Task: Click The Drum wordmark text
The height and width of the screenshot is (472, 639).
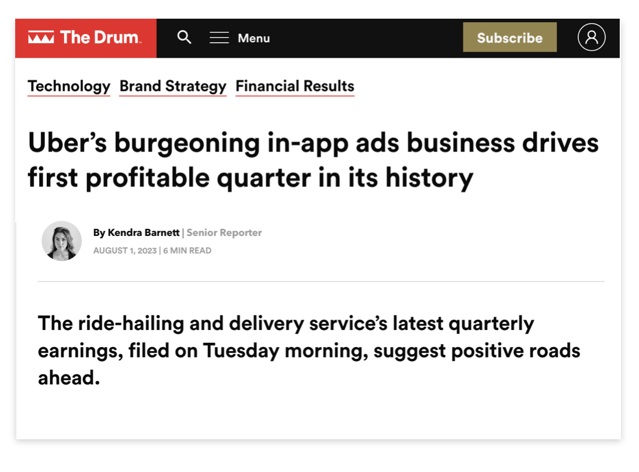Action: tap(100, 38)
